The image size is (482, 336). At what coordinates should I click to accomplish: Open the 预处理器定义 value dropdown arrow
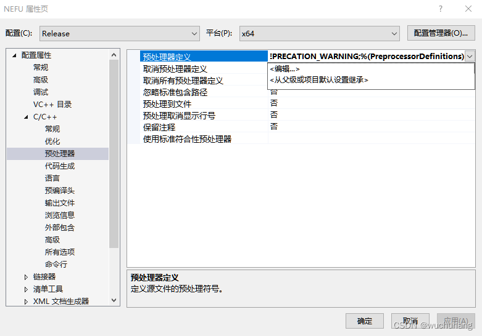click(470, 57)
